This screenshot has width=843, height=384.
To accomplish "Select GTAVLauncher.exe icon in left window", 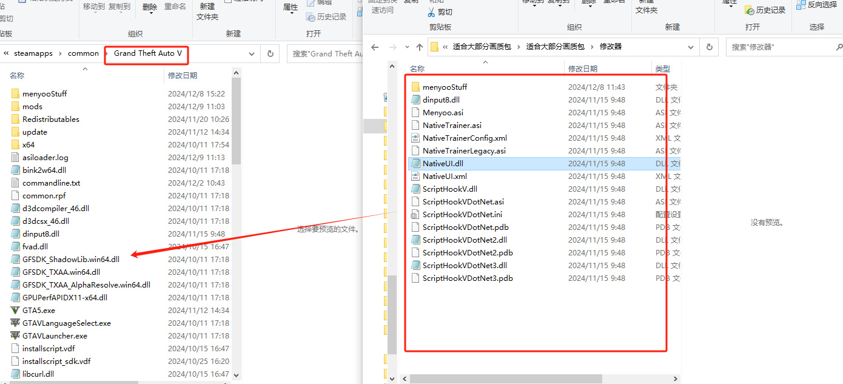I will pyautogui.click(x=15, y=335).
